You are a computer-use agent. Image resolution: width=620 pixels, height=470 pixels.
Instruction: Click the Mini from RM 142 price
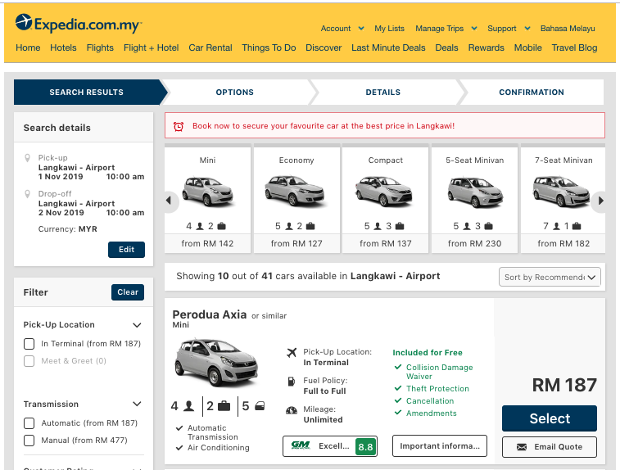pyautogui.click(x=207, y=243)
